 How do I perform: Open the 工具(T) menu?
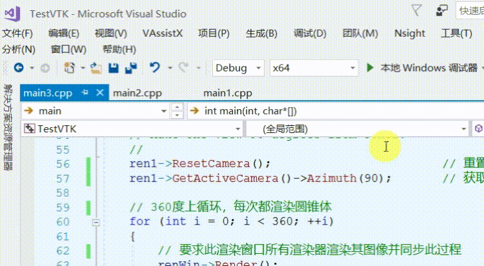click(x=456, y=34)
